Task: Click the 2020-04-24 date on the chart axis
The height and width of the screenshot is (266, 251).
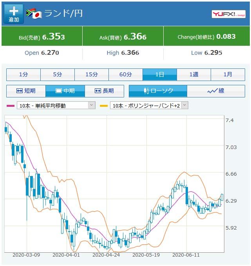Action: (106, 255)
